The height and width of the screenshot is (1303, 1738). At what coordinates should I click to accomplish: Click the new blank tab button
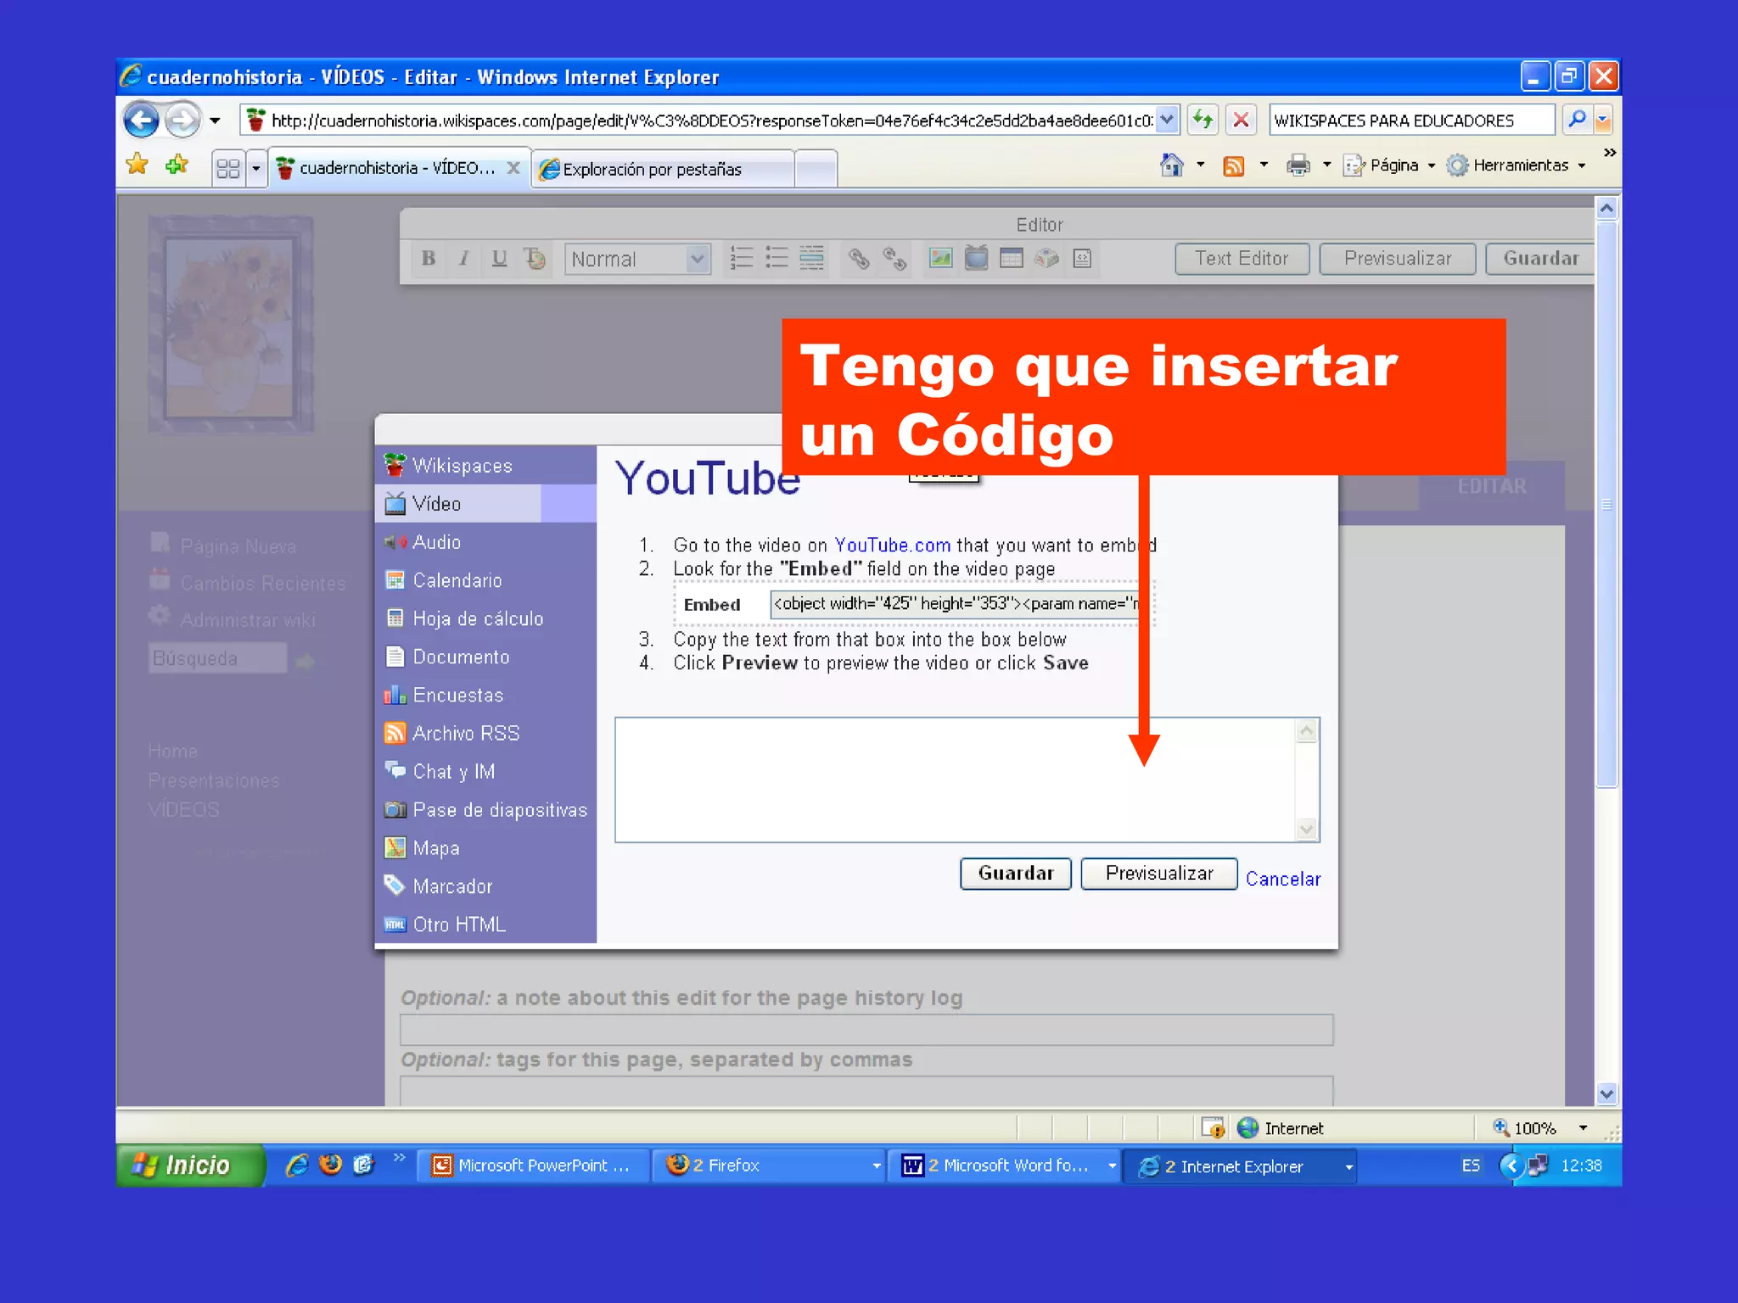click(x=816, y=169)
